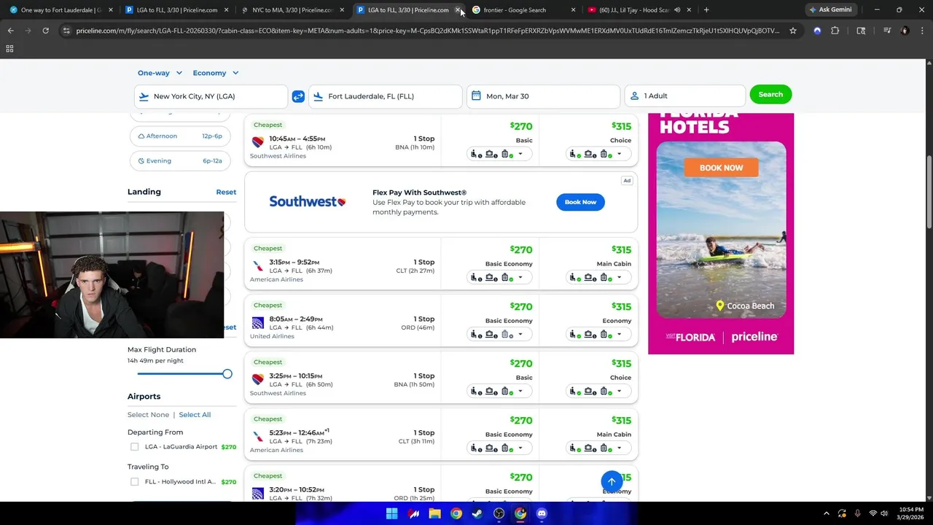Open File Explorer from taskbar
This screenshot has width=933, height=525.
click(434, 513)
